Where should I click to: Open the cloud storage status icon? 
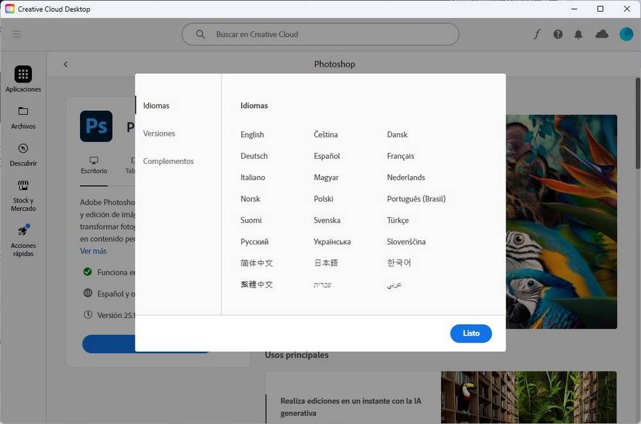(601, 34)
